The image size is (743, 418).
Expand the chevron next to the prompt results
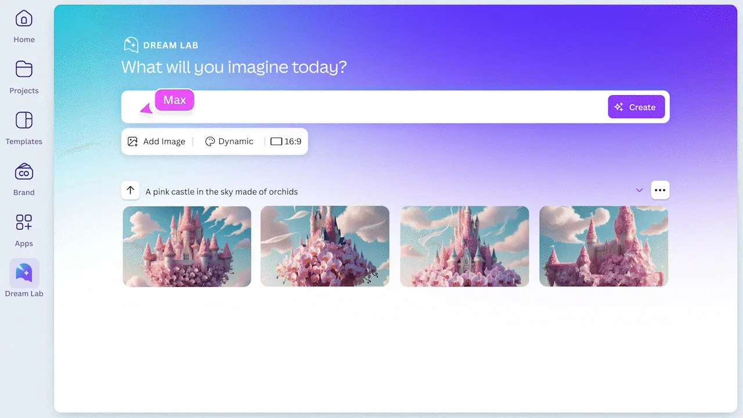(x=639, y=190)
